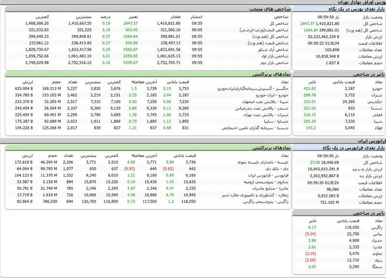Open دی - بانک دی symbol
The image size is (386, 278).
(x=277, y=169)
